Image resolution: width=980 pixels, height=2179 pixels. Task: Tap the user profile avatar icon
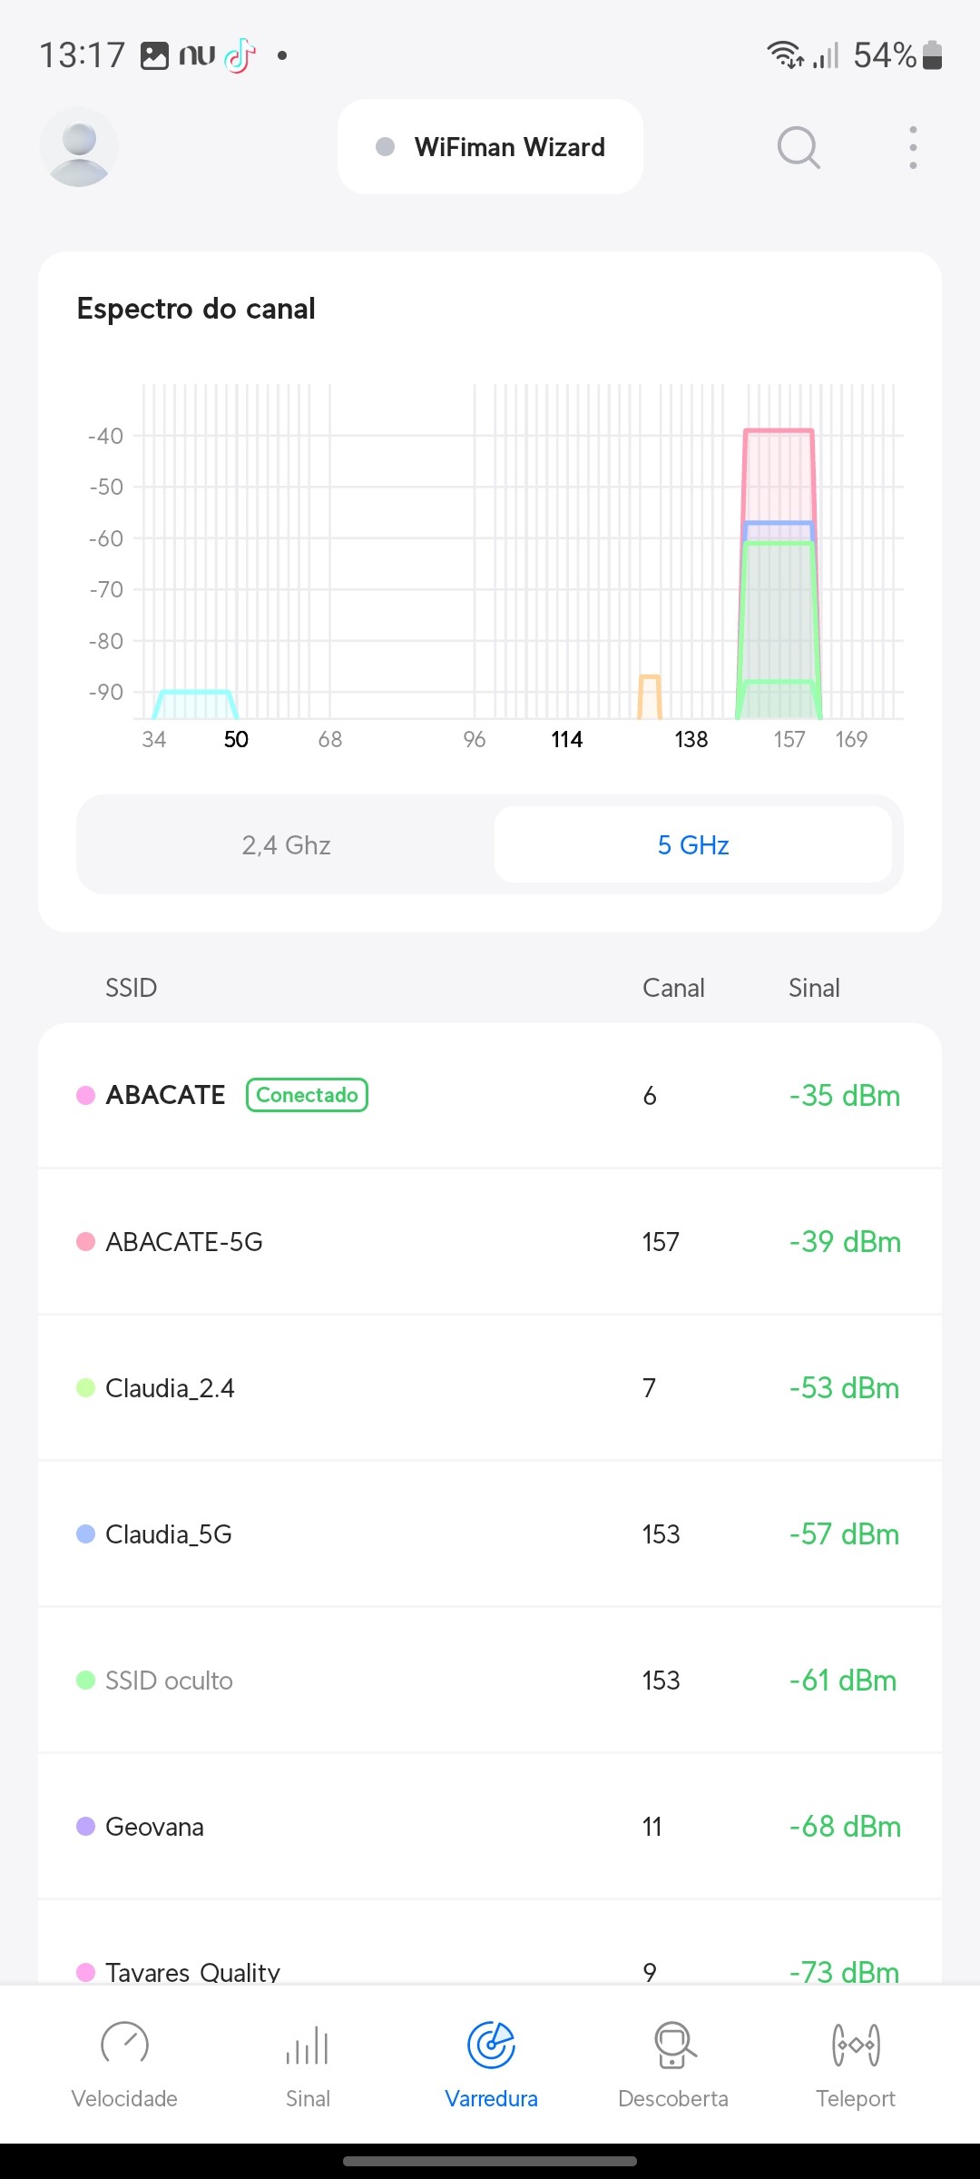coord(79,147)
